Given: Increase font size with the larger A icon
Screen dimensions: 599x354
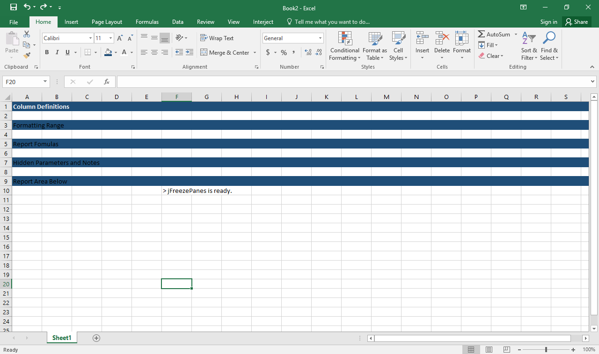Looking at the screenshot, I should point(120,38).
